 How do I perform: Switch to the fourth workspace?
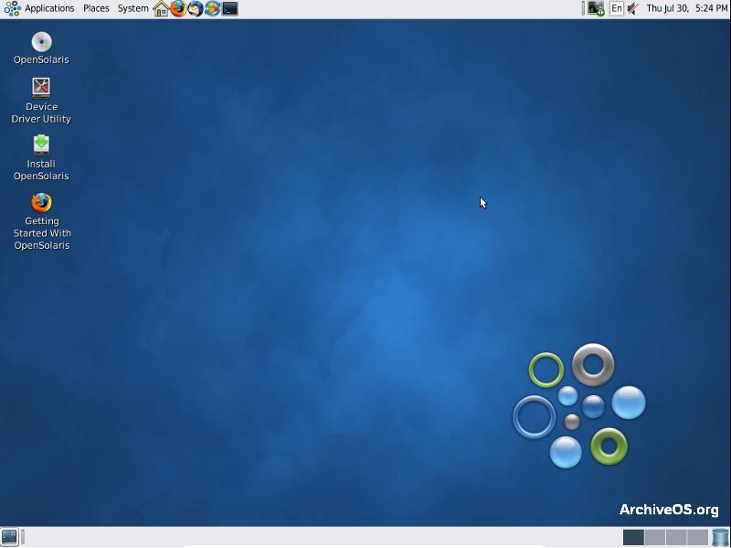coord(698,537)
